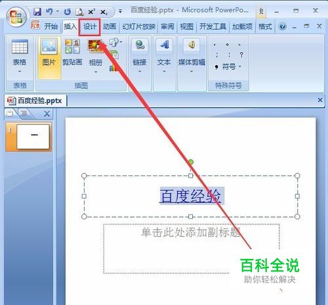Open the 视图 tab
Viewport: 328px width, 305px height.
point(186,26)
